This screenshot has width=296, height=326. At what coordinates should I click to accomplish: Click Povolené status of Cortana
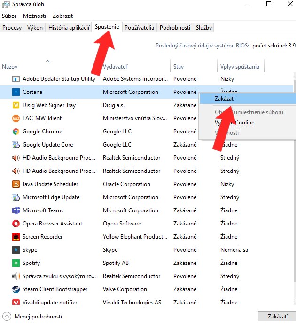(x=185, y=92)
